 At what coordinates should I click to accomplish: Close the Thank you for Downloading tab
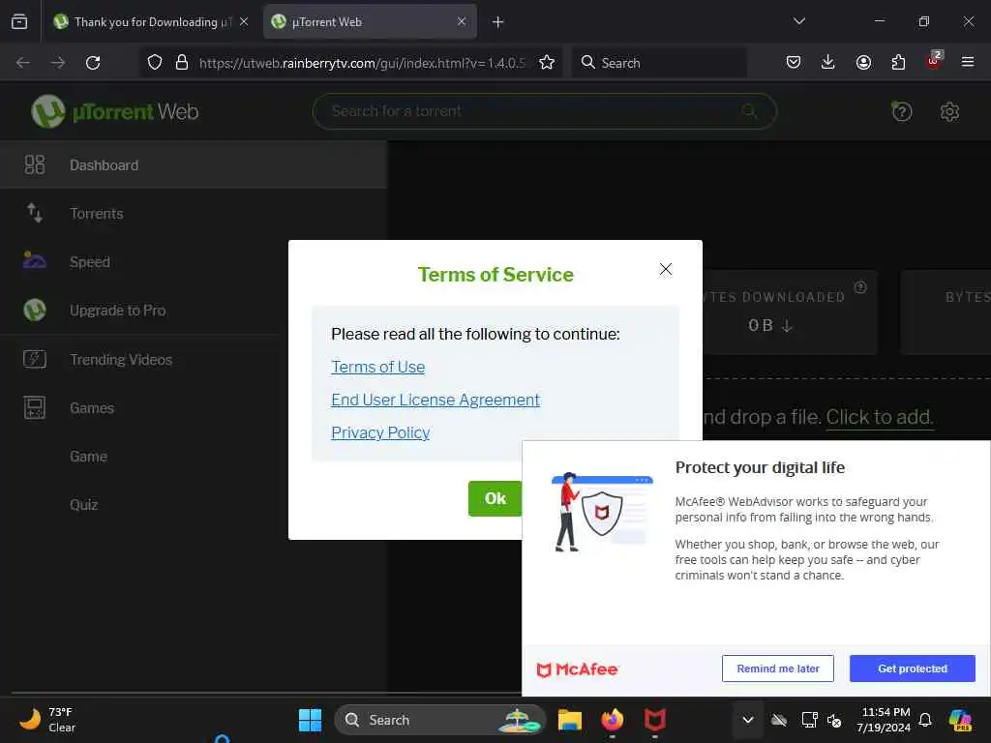coord(244,22)
